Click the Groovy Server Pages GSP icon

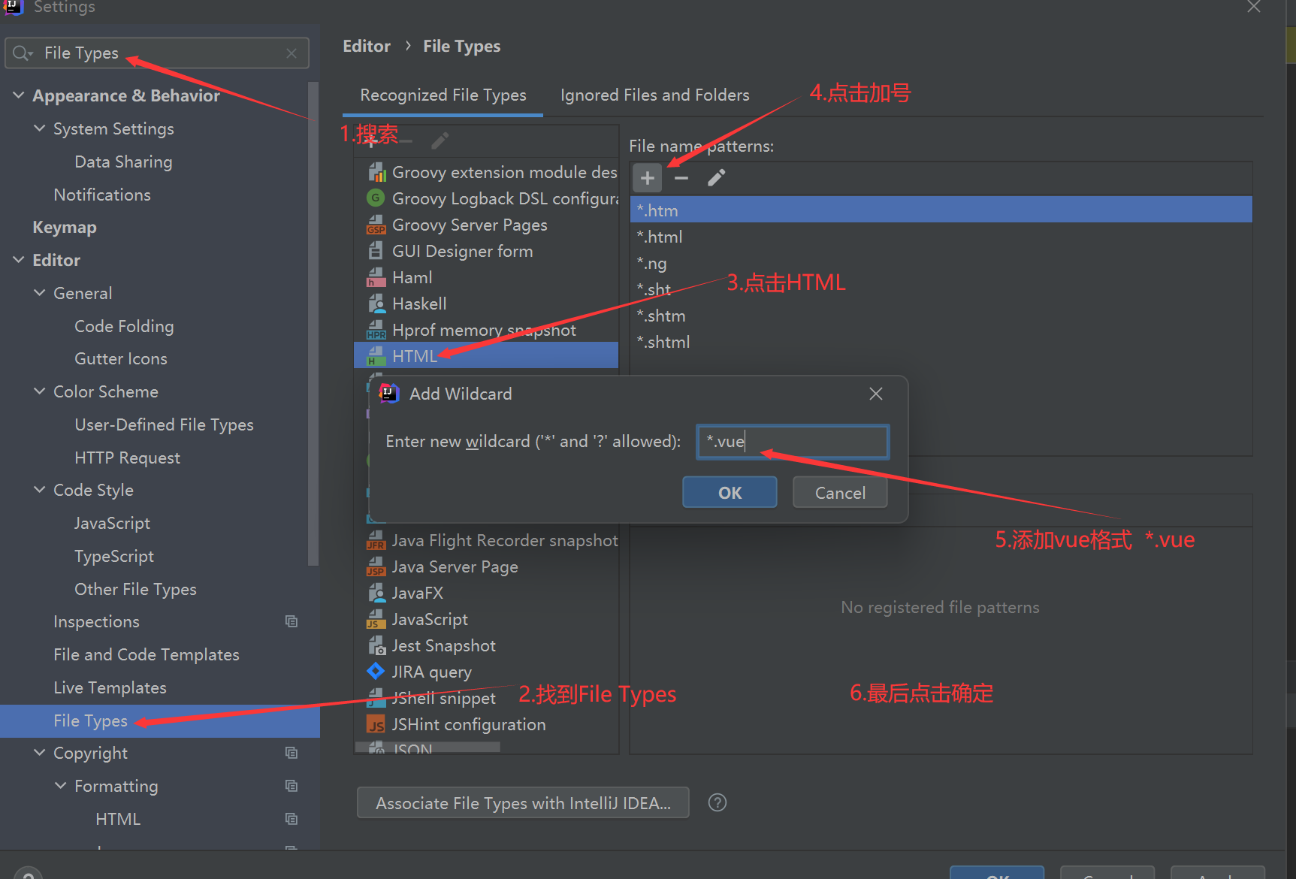click(376, 225)
